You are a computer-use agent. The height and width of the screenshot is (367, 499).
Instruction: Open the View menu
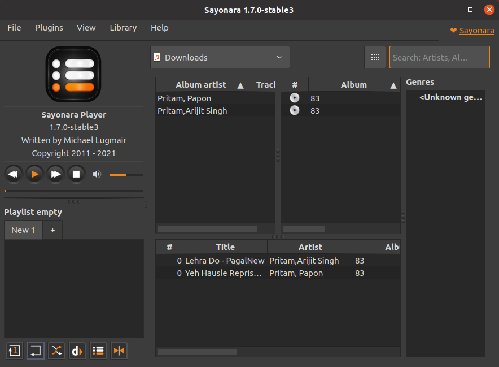pyautogui.click(x=86, y=28)
